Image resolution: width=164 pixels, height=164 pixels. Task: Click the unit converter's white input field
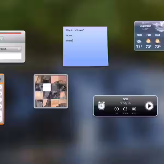(10, 56)
